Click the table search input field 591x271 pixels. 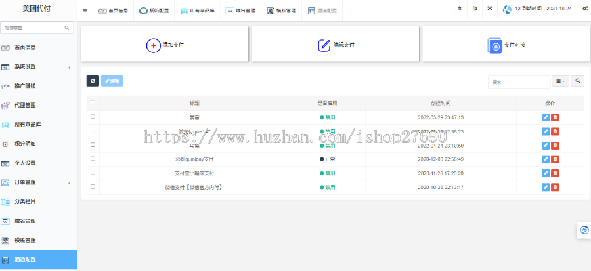coord(519,82)
